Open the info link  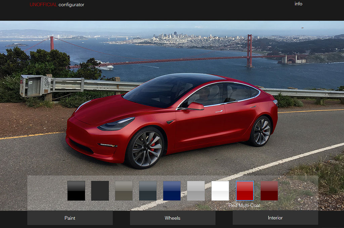298,4
